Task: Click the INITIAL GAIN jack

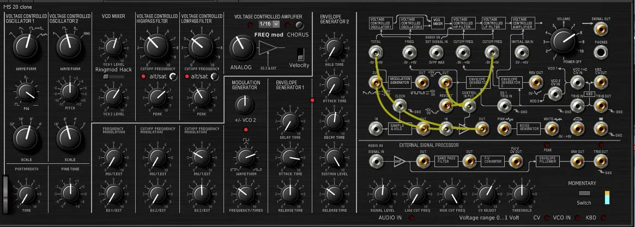Action: [x=521, y=52]
